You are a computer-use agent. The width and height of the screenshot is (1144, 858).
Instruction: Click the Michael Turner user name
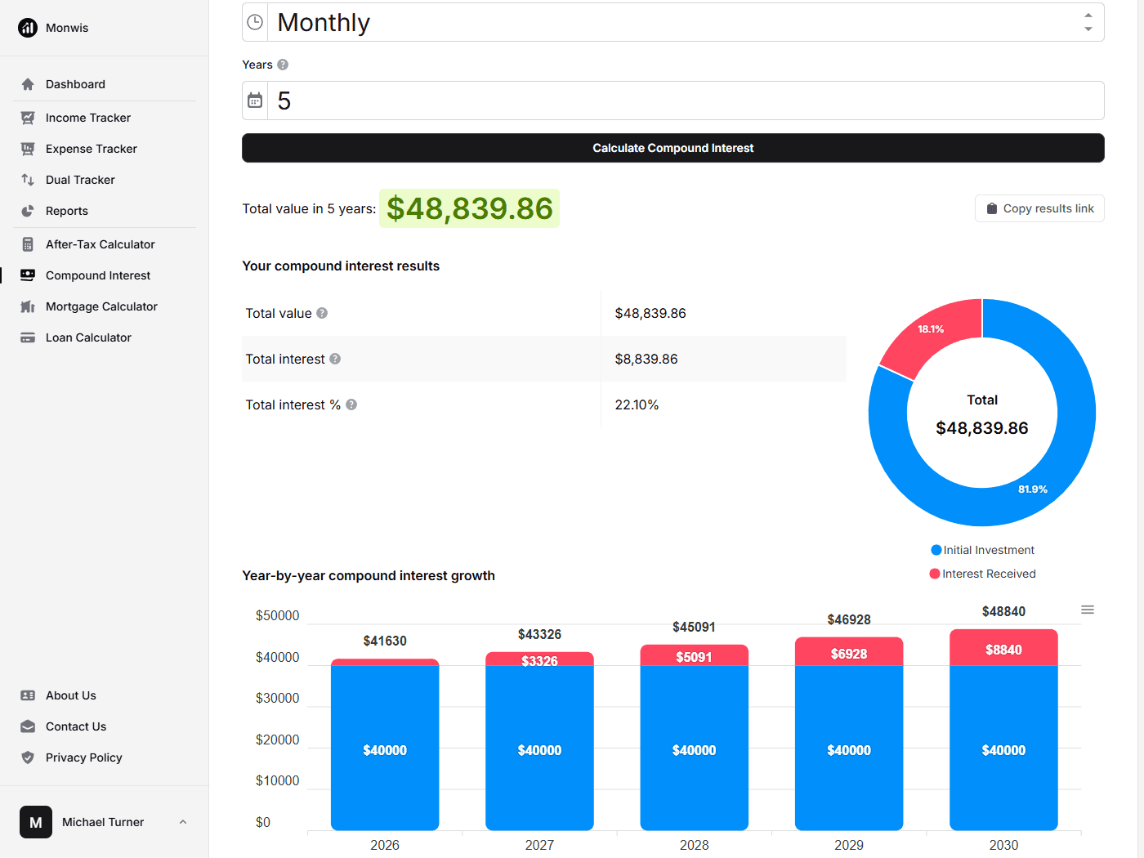103,822
